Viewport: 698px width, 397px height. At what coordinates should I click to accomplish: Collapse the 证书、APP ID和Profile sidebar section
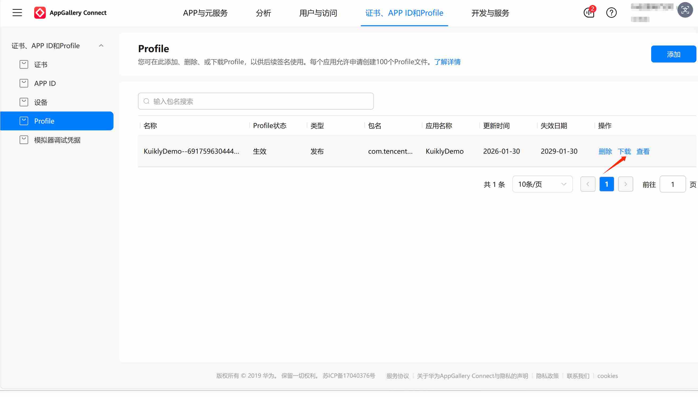point(101,45)
